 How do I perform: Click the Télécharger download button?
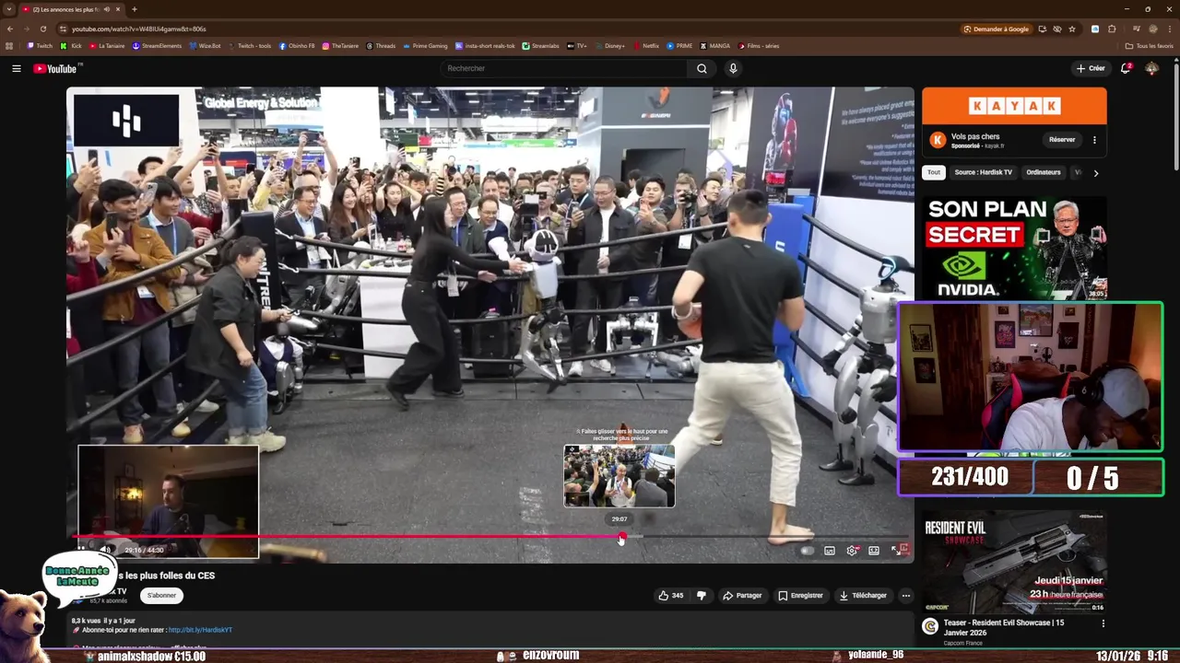click(863, 596)
